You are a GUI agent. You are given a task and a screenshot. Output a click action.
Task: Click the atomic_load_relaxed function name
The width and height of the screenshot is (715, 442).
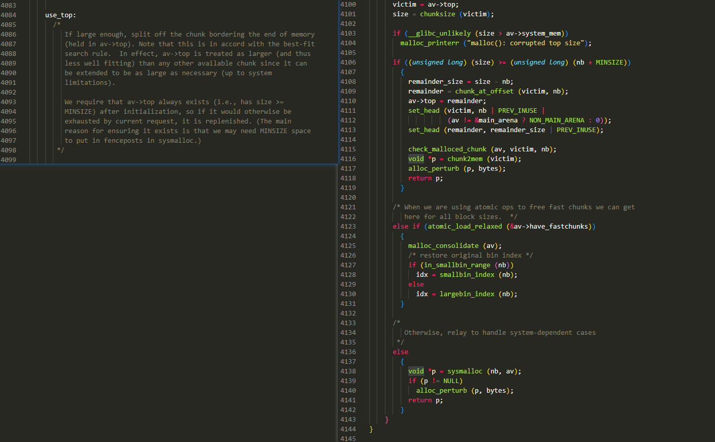point(464,227)
